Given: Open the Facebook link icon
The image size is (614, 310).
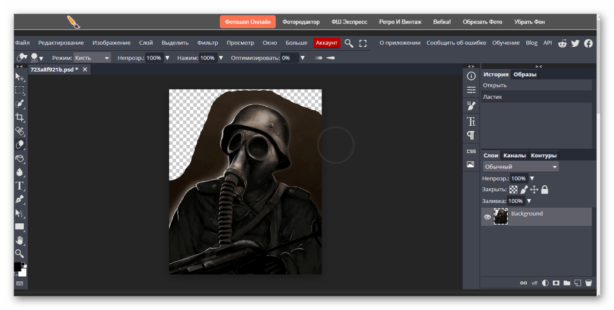Looking at the screenshot, I should (x=588, y=43).
